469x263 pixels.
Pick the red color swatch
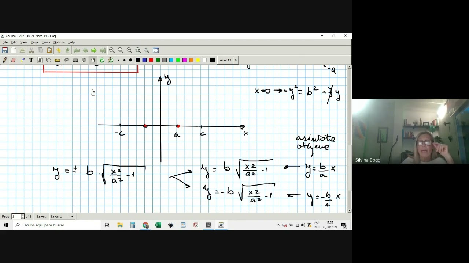pos(151,60)
